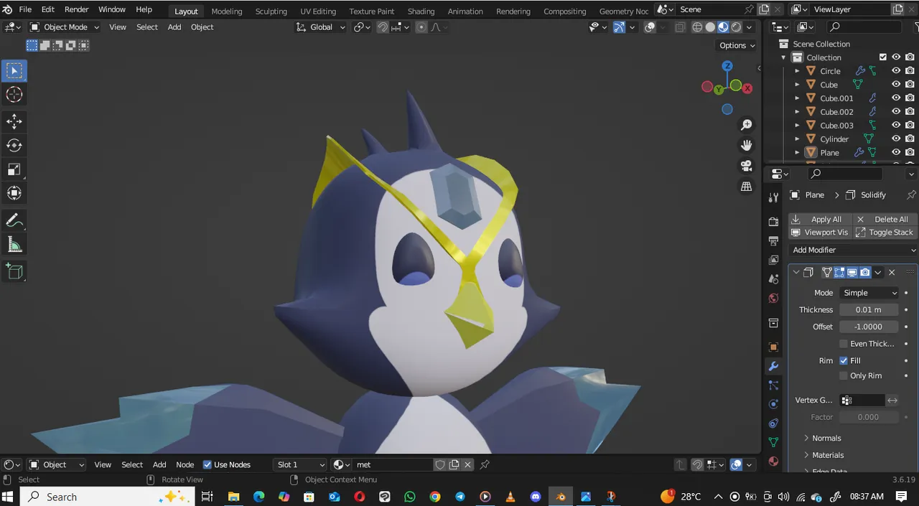Click the Blender logo menu icon

(x=7, y=10)
